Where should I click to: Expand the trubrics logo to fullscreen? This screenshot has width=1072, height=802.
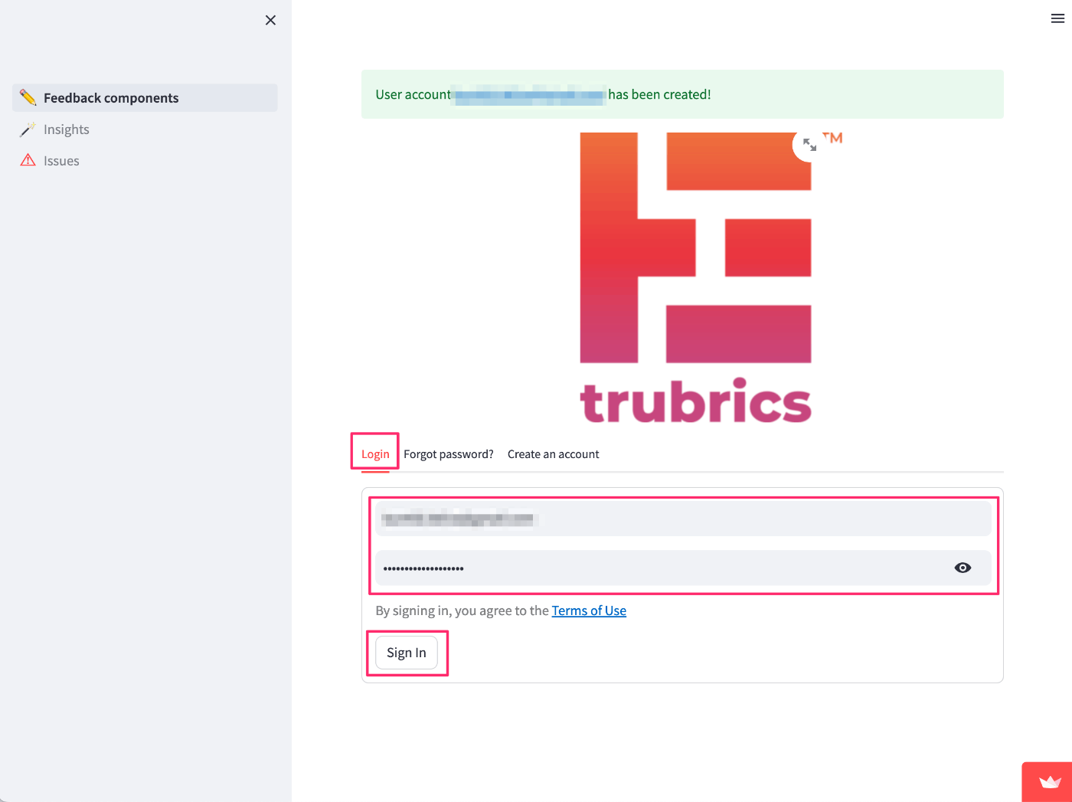point(809,145)
